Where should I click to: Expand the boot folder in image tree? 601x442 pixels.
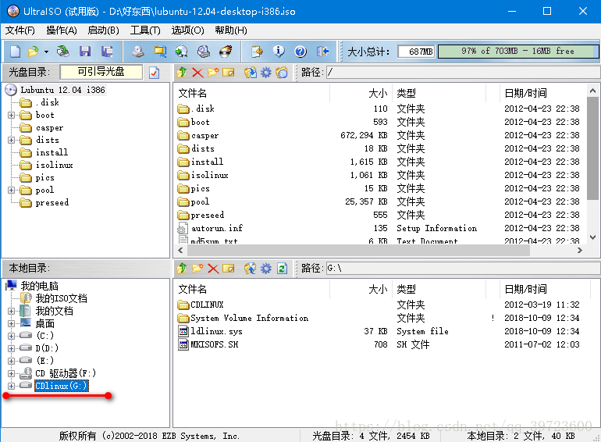(x=11, y=115)
